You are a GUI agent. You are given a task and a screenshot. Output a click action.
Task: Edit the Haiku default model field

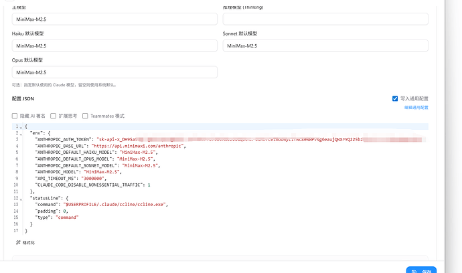114,45
